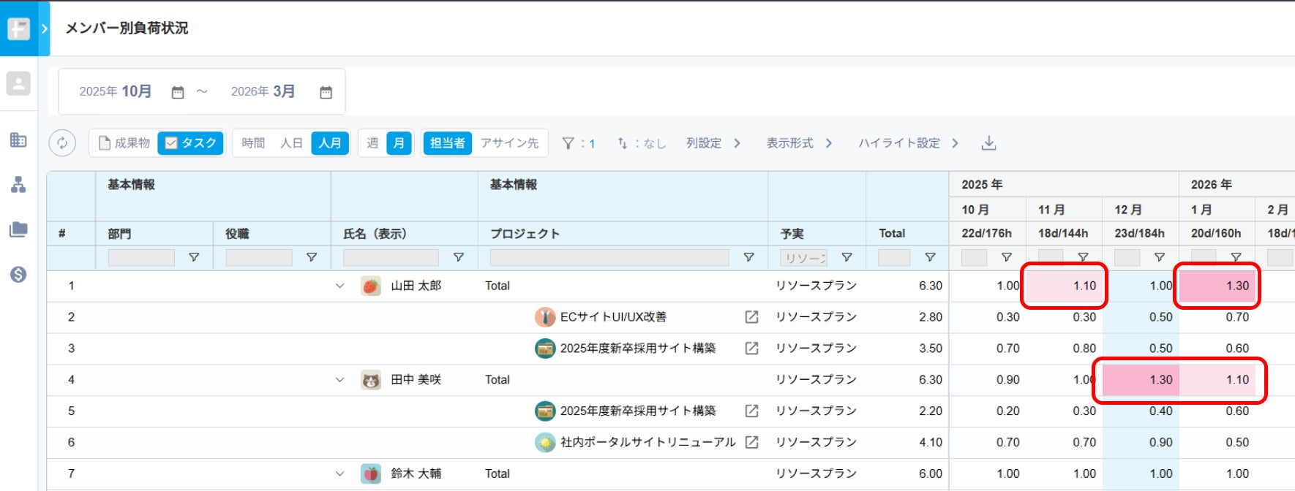Open the Total column filter icon
This screenshot has height=491, width=1295.
pos(930,257)
